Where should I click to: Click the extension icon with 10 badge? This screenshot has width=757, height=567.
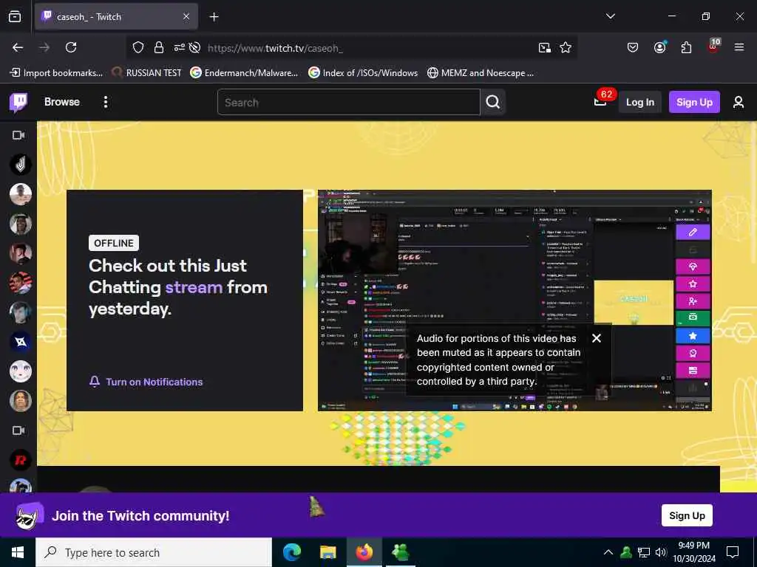click(713, 47)
